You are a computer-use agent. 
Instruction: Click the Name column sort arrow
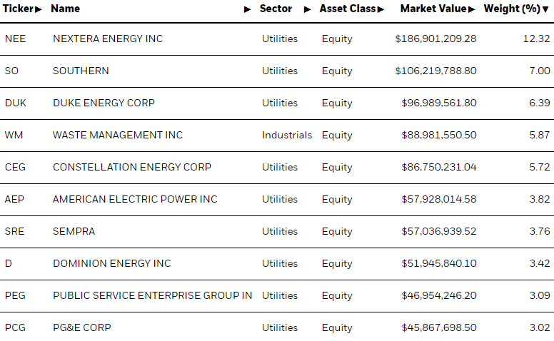point(247,9)
